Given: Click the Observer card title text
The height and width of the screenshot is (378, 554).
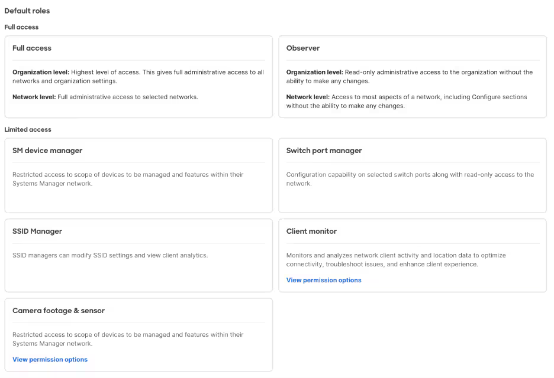Looking at the screenshot, I should tap(303, 48).
